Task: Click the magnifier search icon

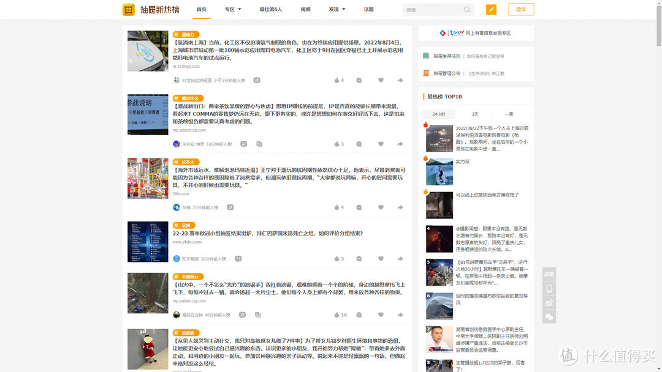Action: coord(466,9)
